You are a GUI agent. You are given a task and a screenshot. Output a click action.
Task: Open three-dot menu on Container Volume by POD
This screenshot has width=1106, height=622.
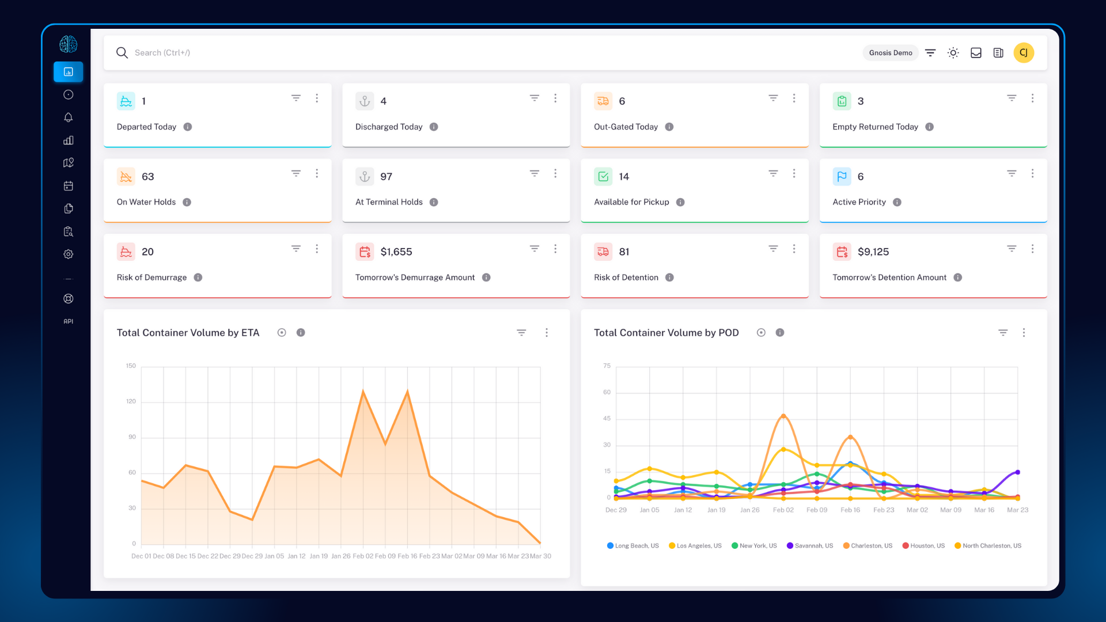(1024, 333)
